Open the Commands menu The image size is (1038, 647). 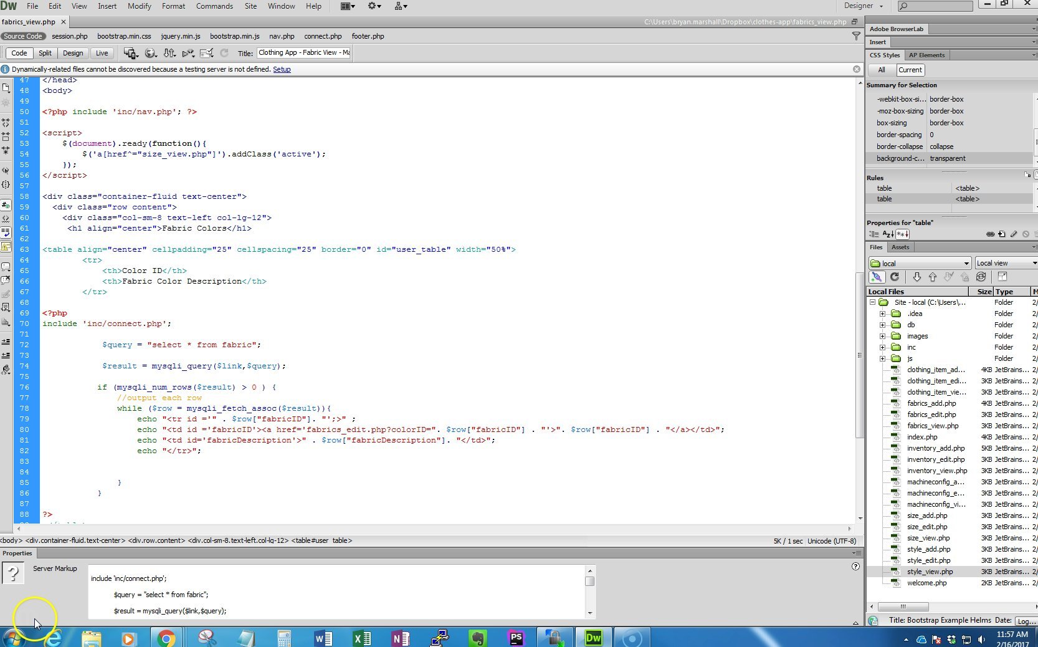214,6
